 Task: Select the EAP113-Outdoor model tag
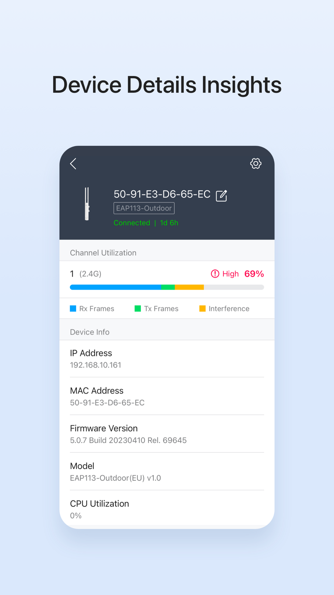pos(144,208)
